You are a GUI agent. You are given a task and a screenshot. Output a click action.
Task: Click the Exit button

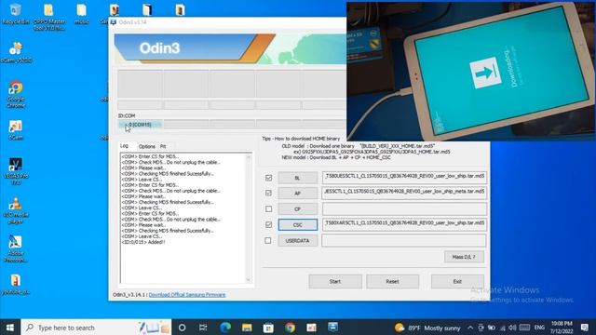[x=457, y=281]
